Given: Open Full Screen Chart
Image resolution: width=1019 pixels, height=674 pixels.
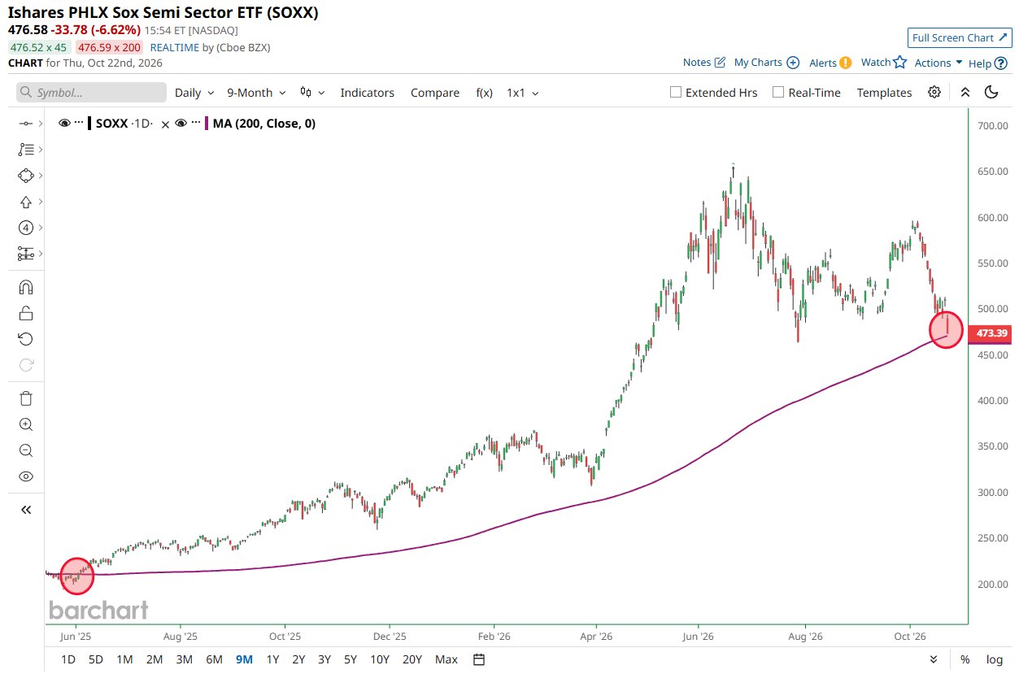Looking at the screenshot, I should pos(960,37).
